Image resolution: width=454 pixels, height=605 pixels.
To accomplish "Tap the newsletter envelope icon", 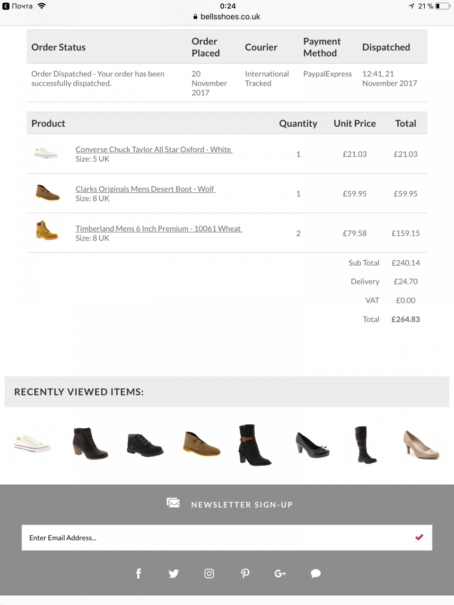I will [x=174, y=503].
